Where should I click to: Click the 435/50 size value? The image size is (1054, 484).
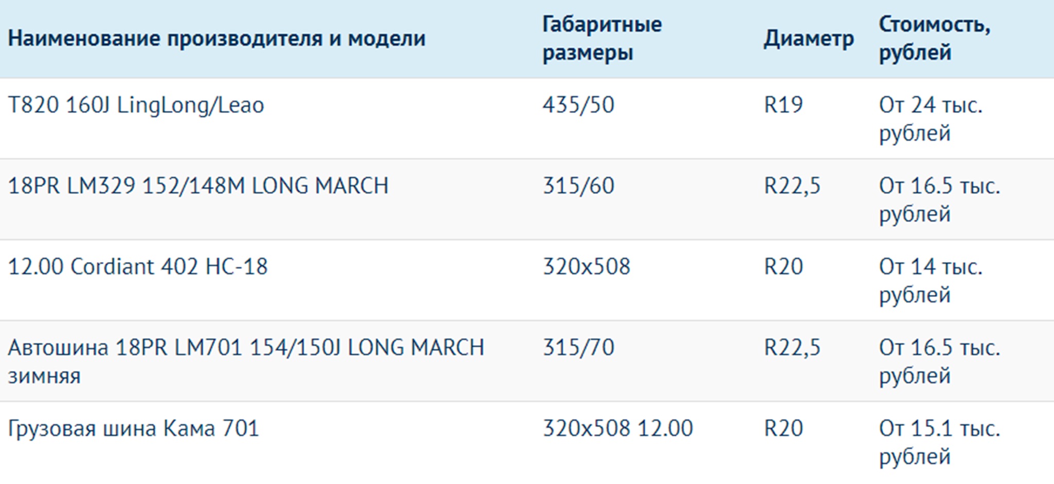click(578, 105)
